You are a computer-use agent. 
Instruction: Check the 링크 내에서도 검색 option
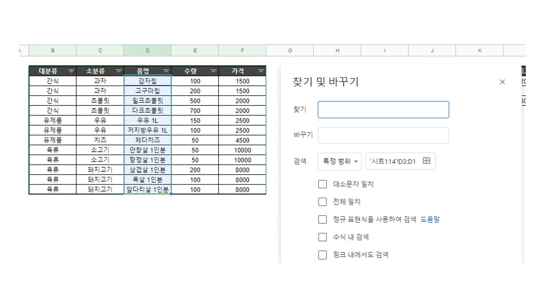click(322, 255)
